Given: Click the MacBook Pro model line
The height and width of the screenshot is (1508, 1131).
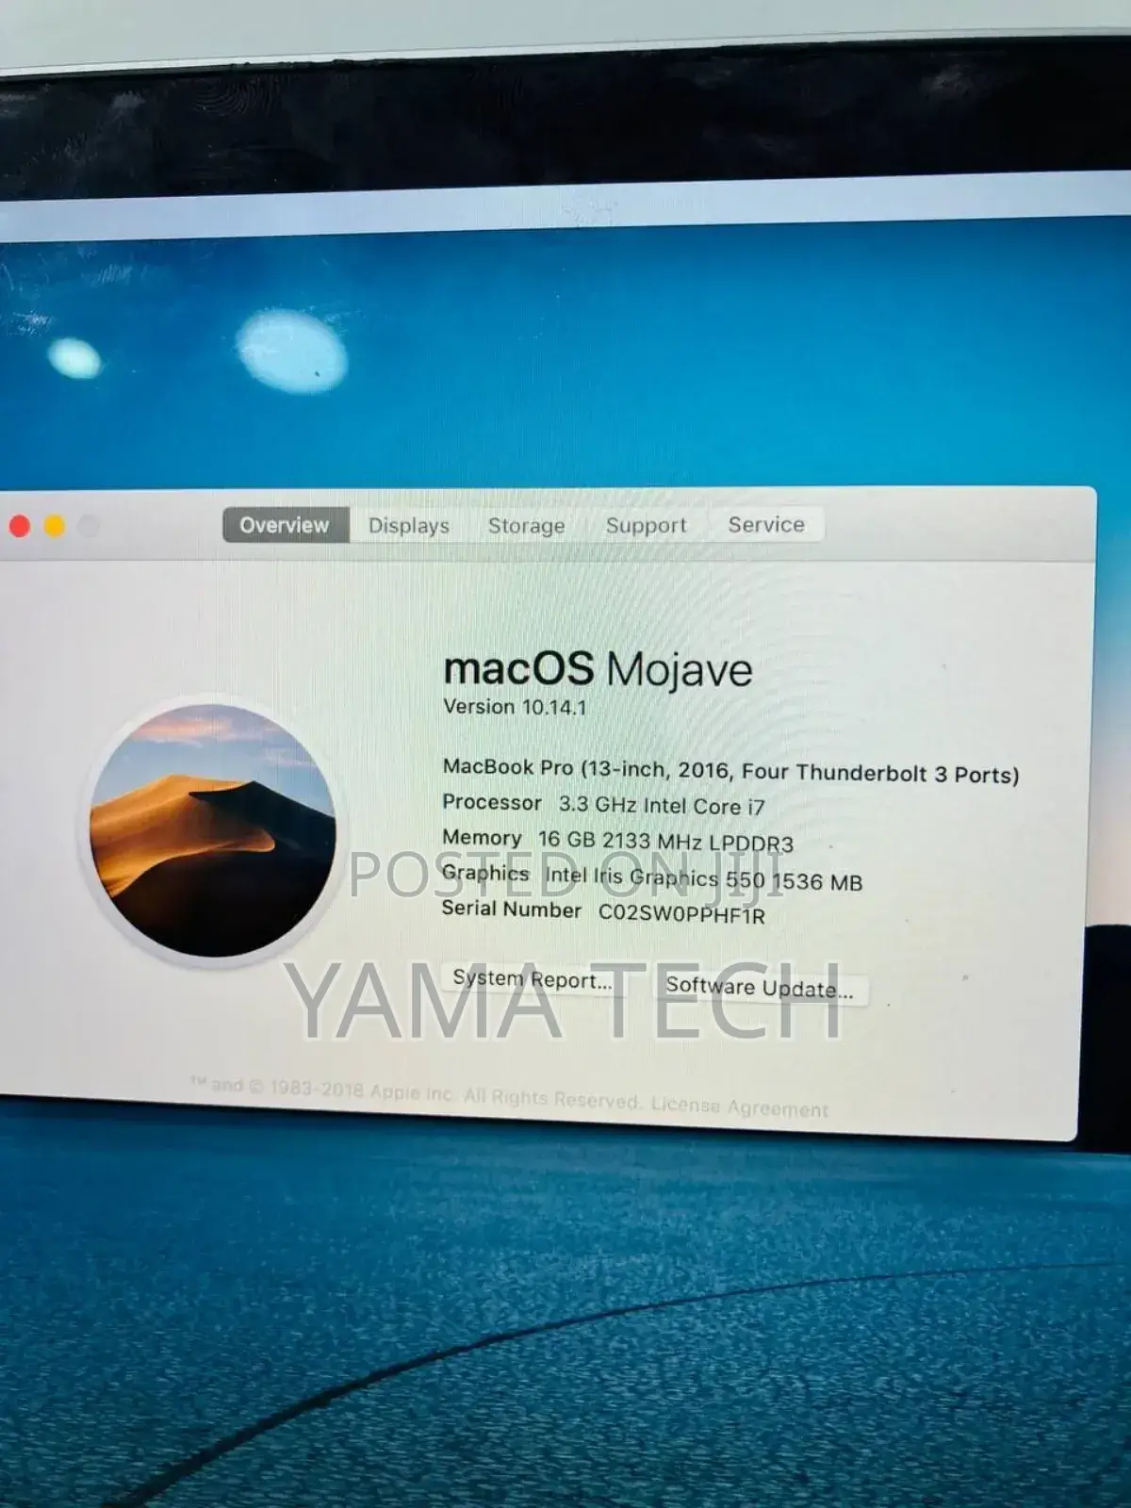Looking at the screenshot, I should point(730,771).
